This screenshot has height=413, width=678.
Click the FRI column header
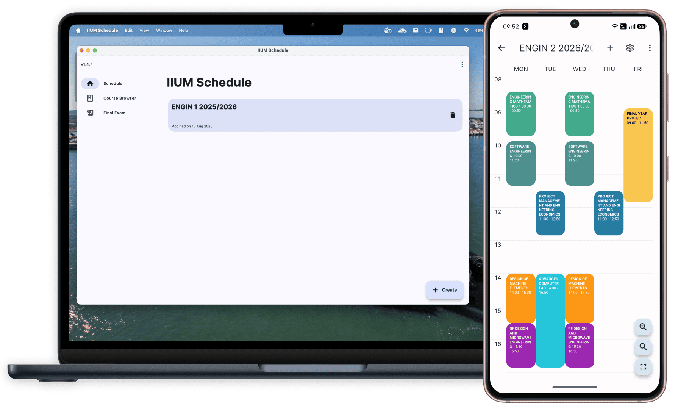tap(638, 69)
